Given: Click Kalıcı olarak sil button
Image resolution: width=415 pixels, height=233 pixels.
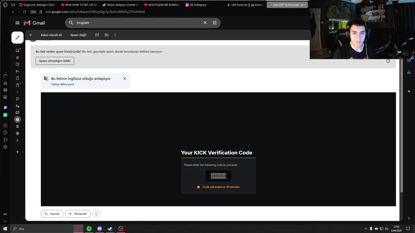Looking at the screenshot, I should tap(51, 35).
